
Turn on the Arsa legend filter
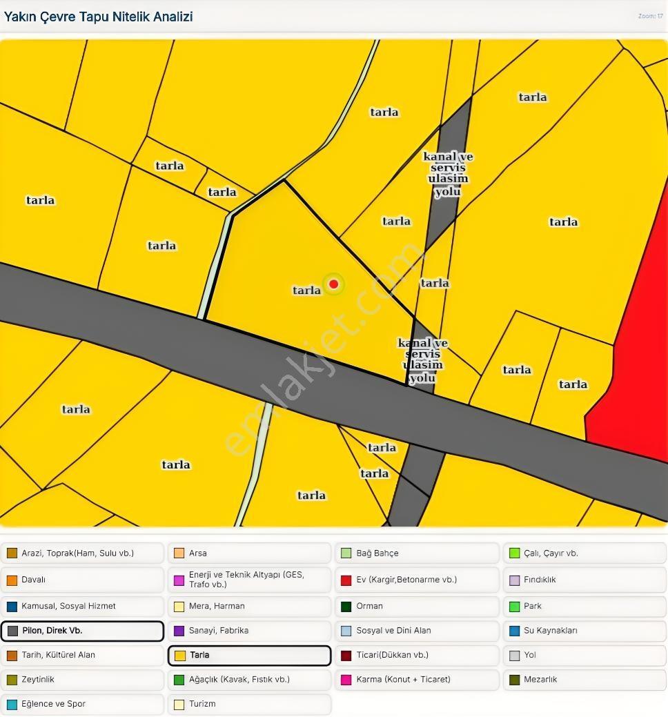[250, 553]
